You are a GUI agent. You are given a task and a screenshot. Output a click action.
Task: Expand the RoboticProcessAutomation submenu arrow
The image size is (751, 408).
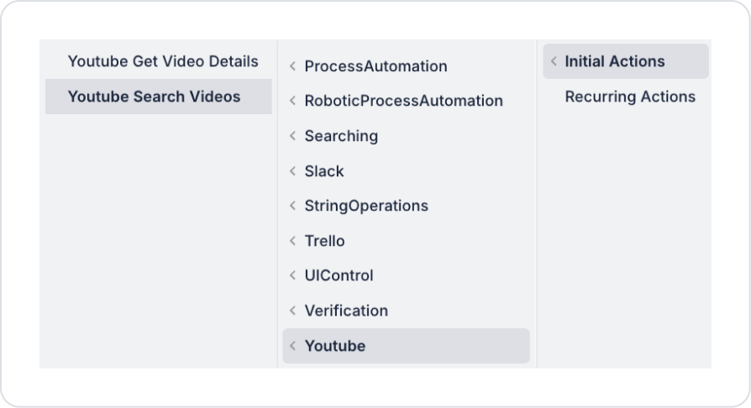click(292, 101)
